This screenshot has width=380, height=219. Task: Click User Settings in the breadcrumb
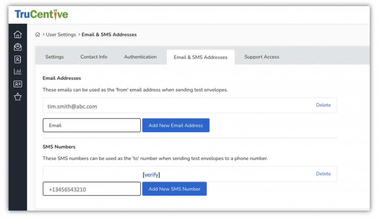pos(61,34)
